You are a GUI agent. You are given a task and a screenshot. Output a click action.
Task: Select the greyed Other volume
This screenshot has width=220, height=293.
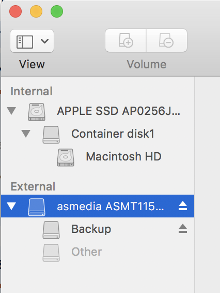(98, 252)
